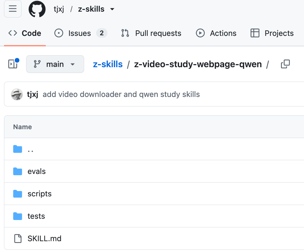Open the evals folder

pyautogui.click(x=37, y=172)
